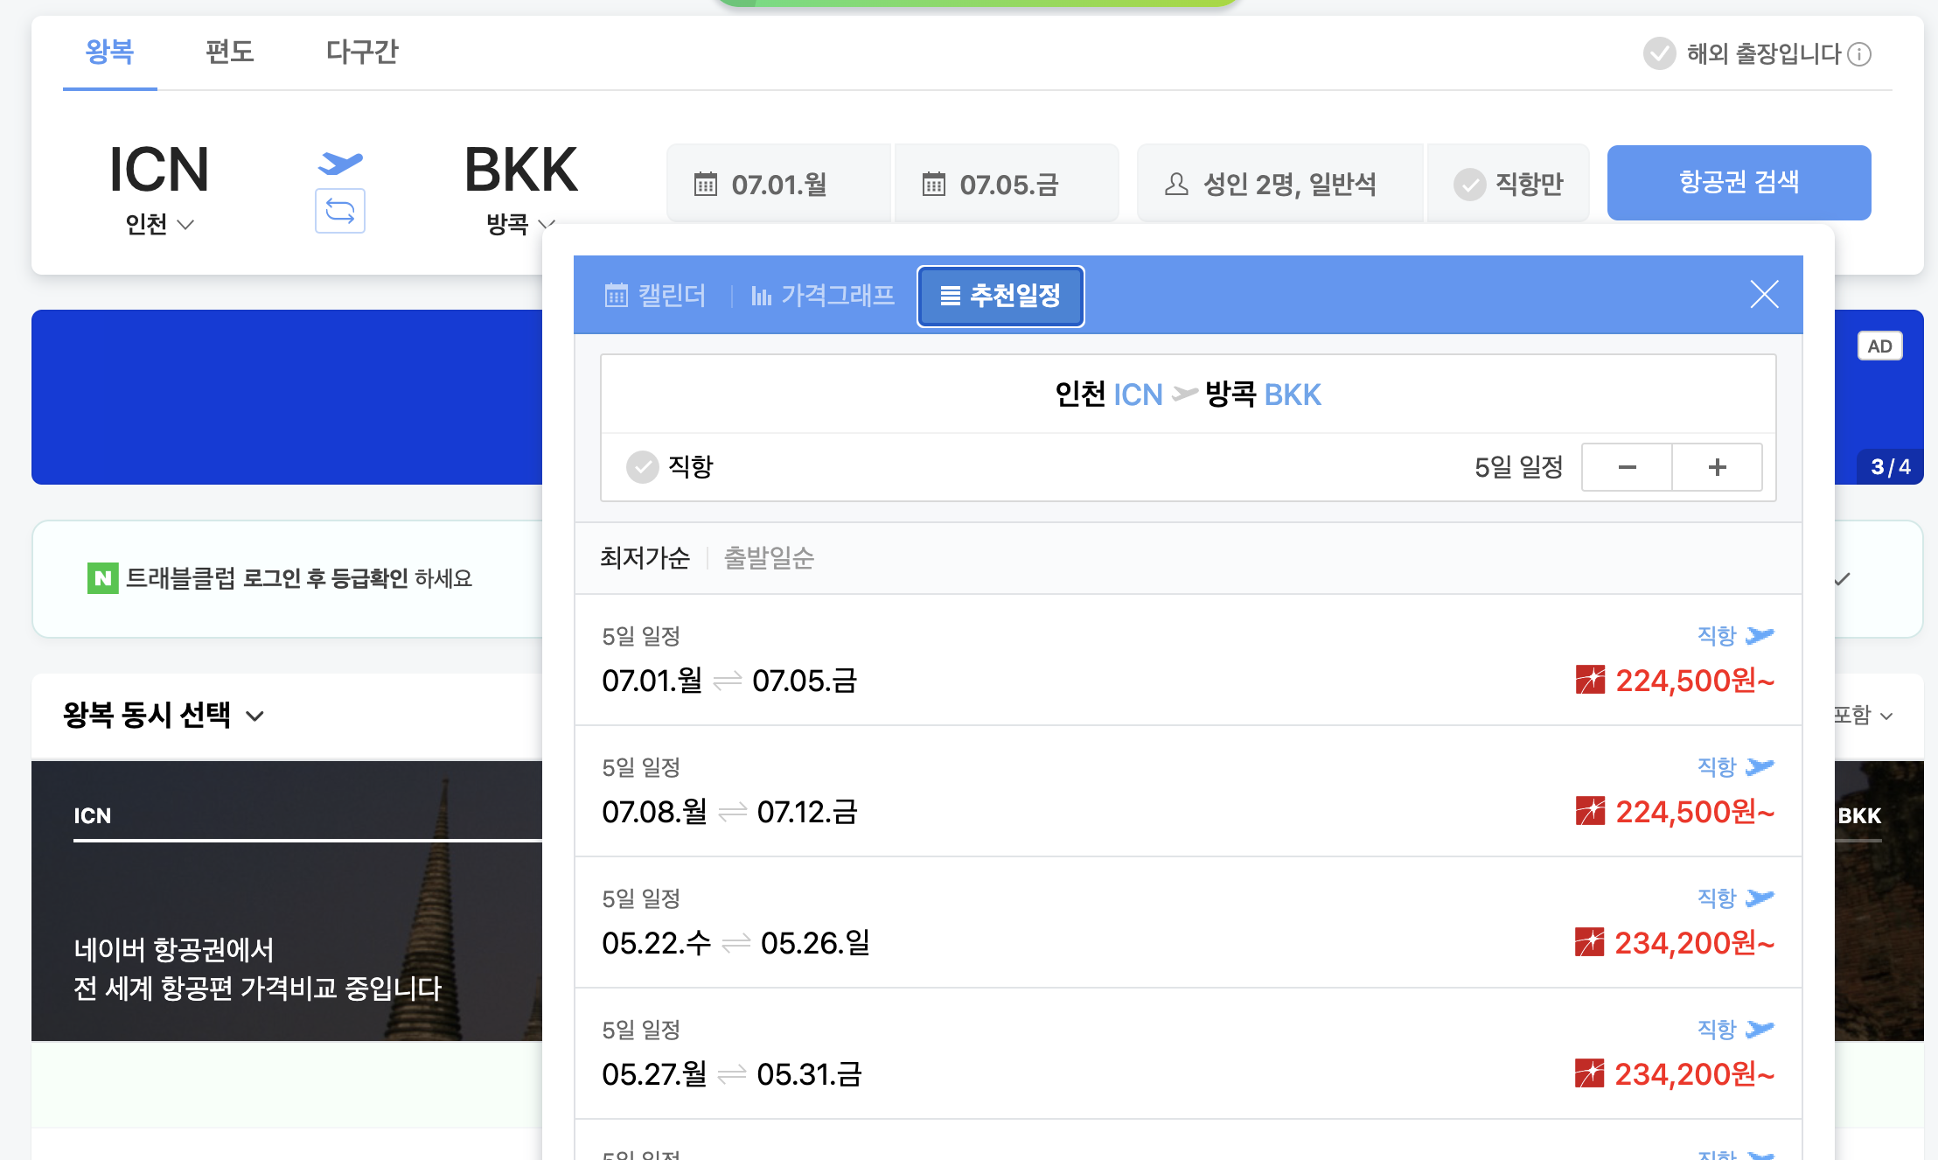1938x1160 pixels.
Task: Open the 캘린더 view in the schedule popup
Action: [x=656, y=296]
